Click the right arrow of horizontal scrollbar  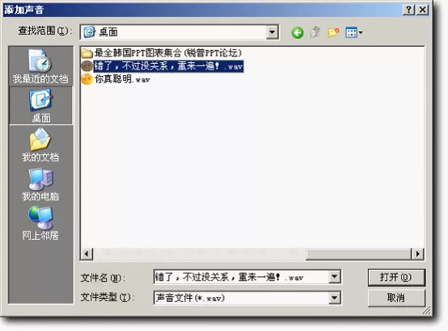click(418, 253)
